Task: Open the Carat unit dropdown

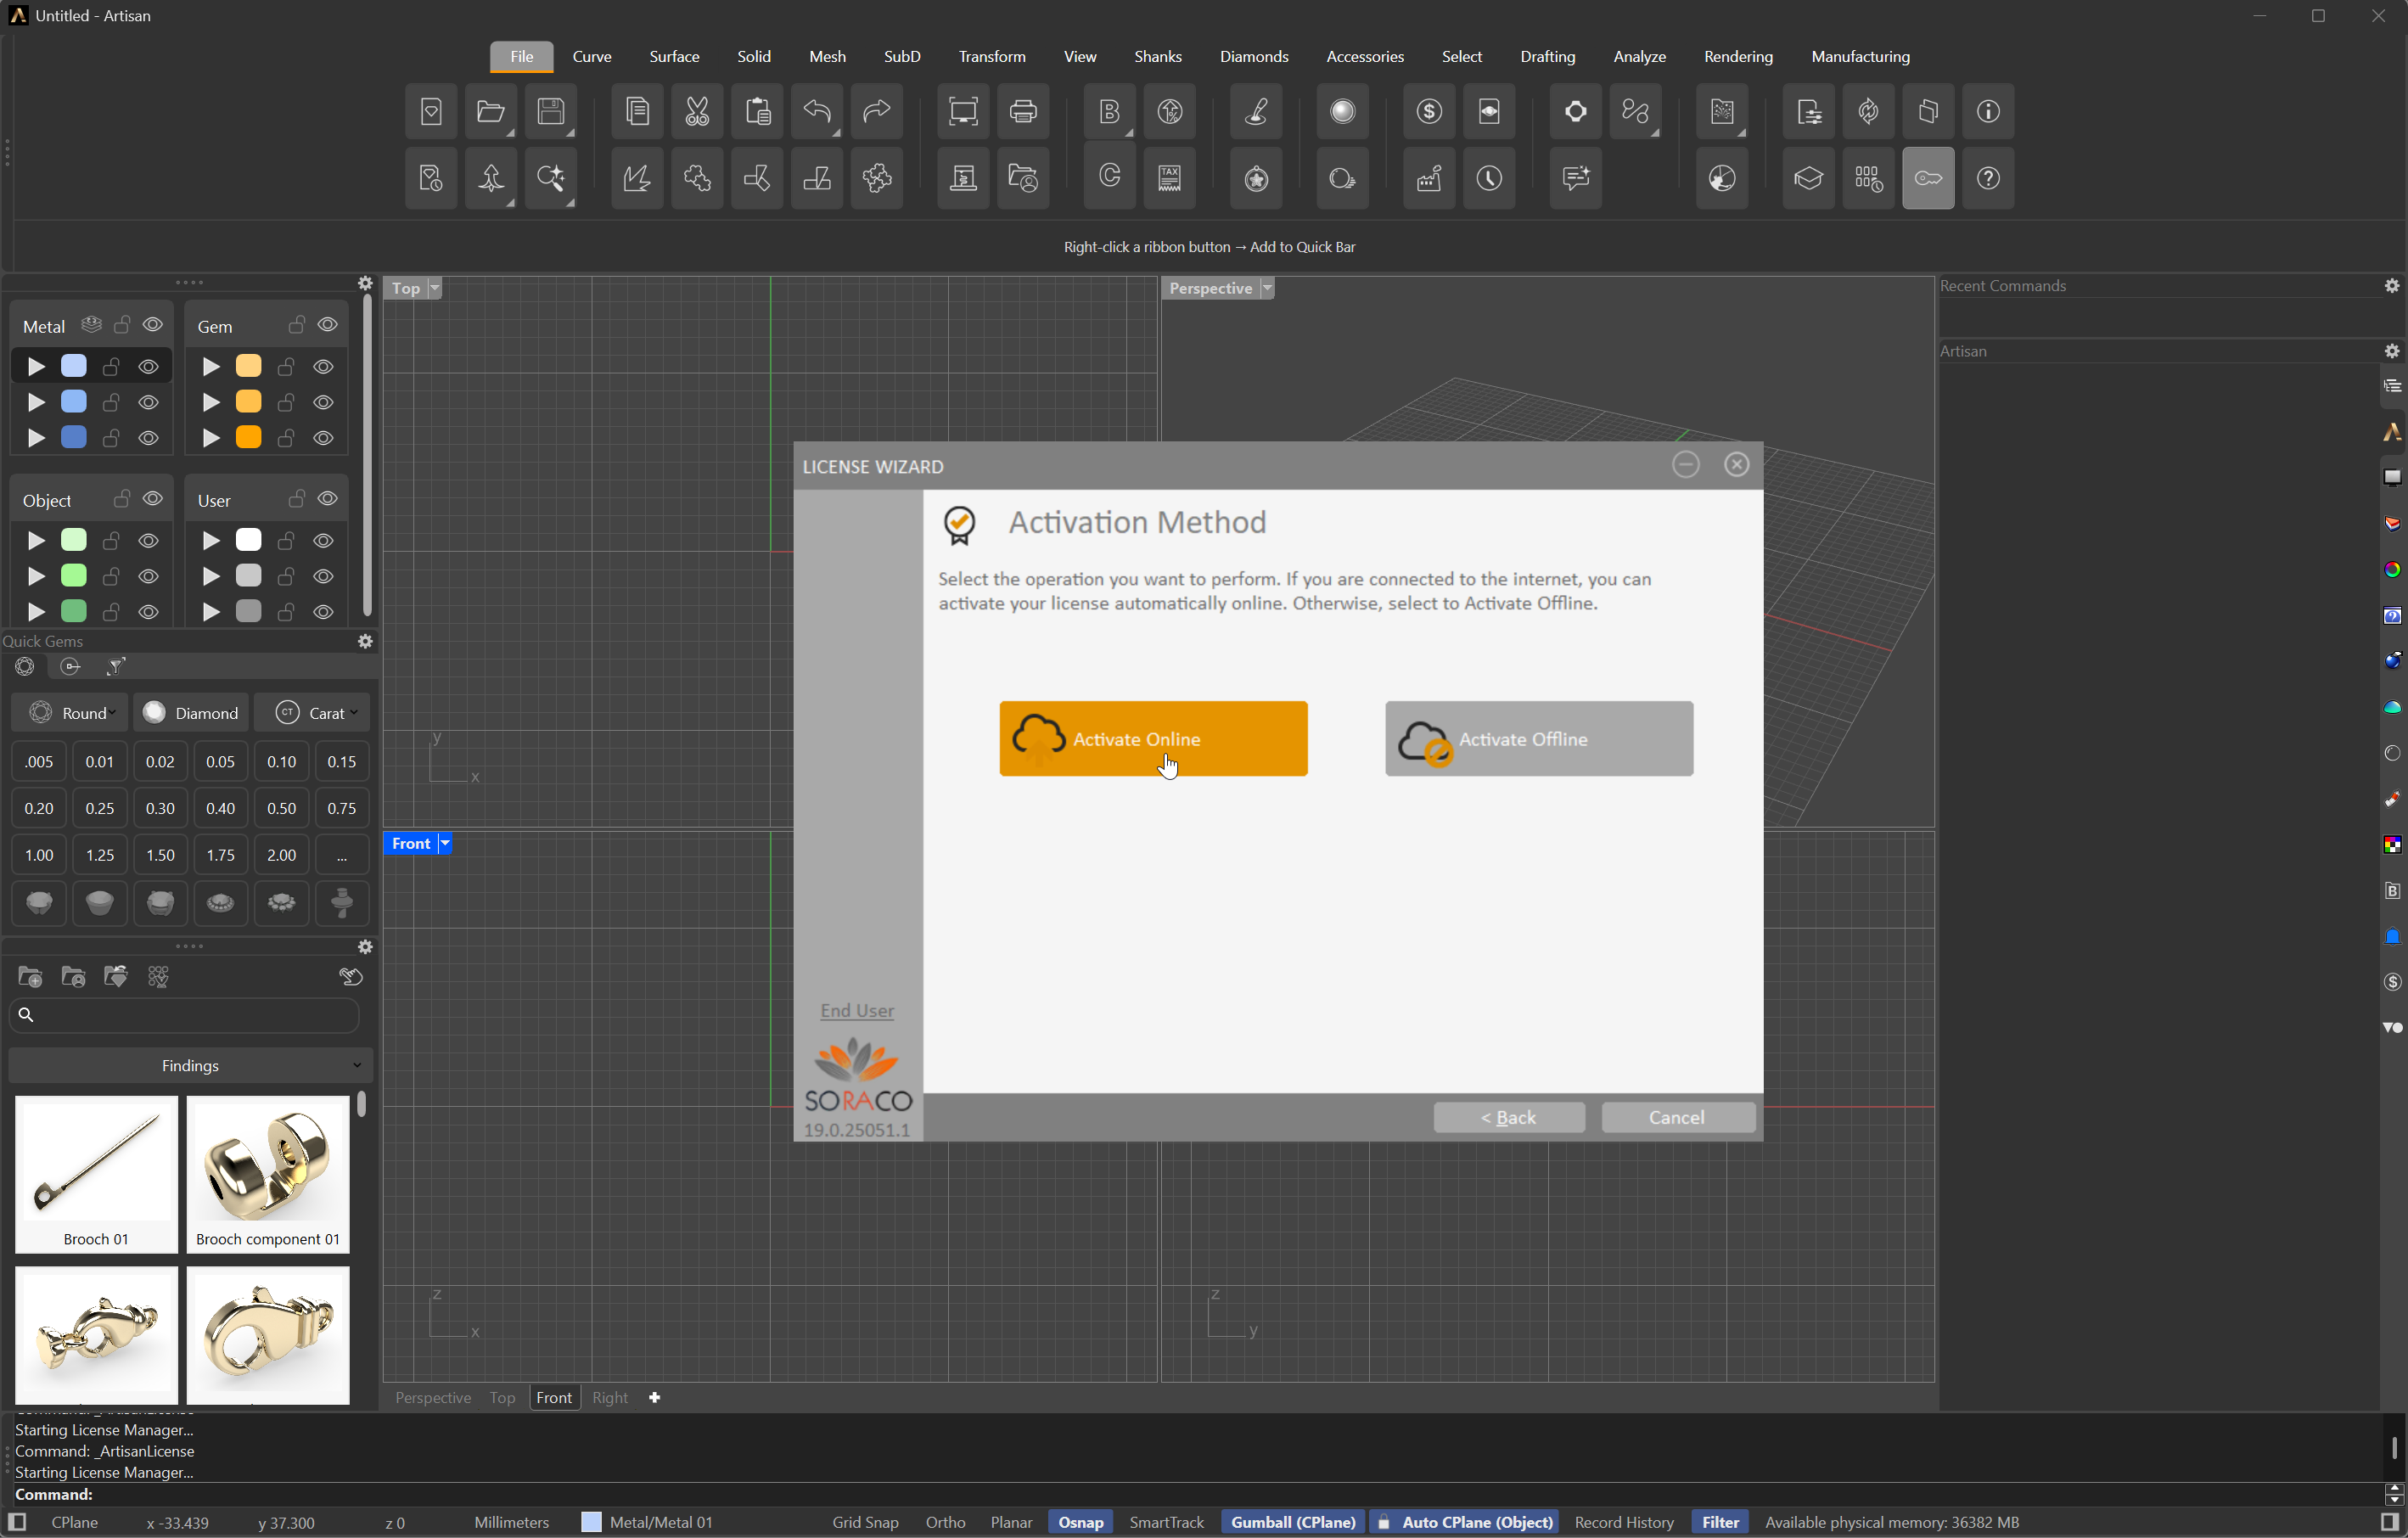Action: pyautogui.click(x=312, y=713)
